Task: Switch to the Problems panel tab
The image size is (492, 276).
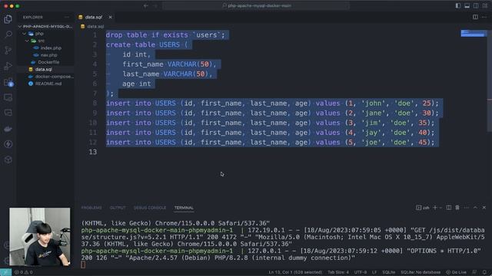Action: click(x=91, y=208)
